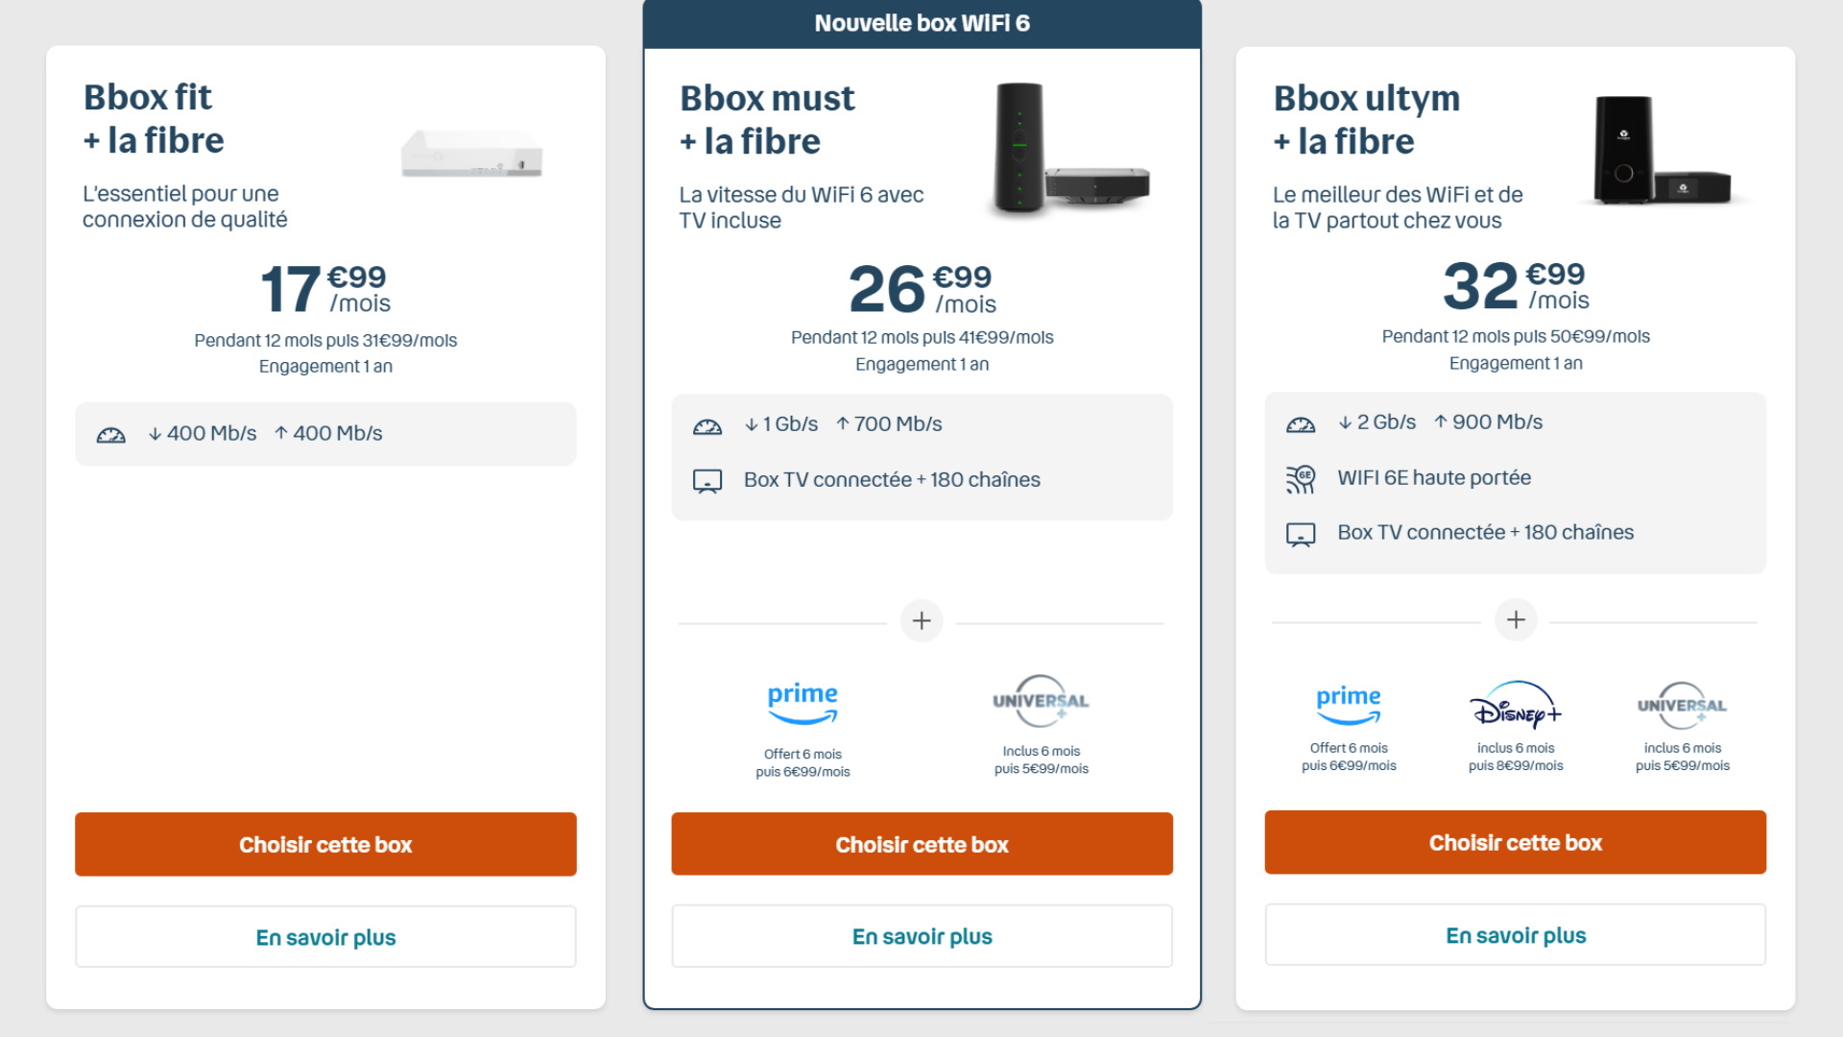Screen dimensions: 1843x1037
Task: Choose the Bbox must box
Action: tap(921, 845)
